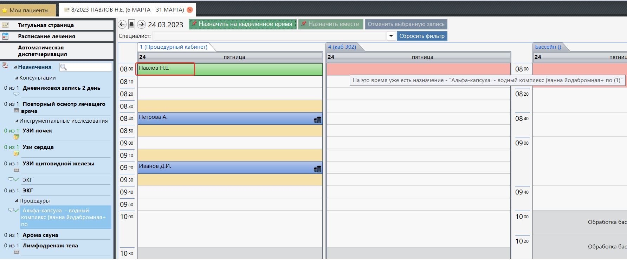The height and width of the screenshot is (260, 627).
Task: Click the schedule icon under УЗИ почек
Action: [x=16, y=137]
